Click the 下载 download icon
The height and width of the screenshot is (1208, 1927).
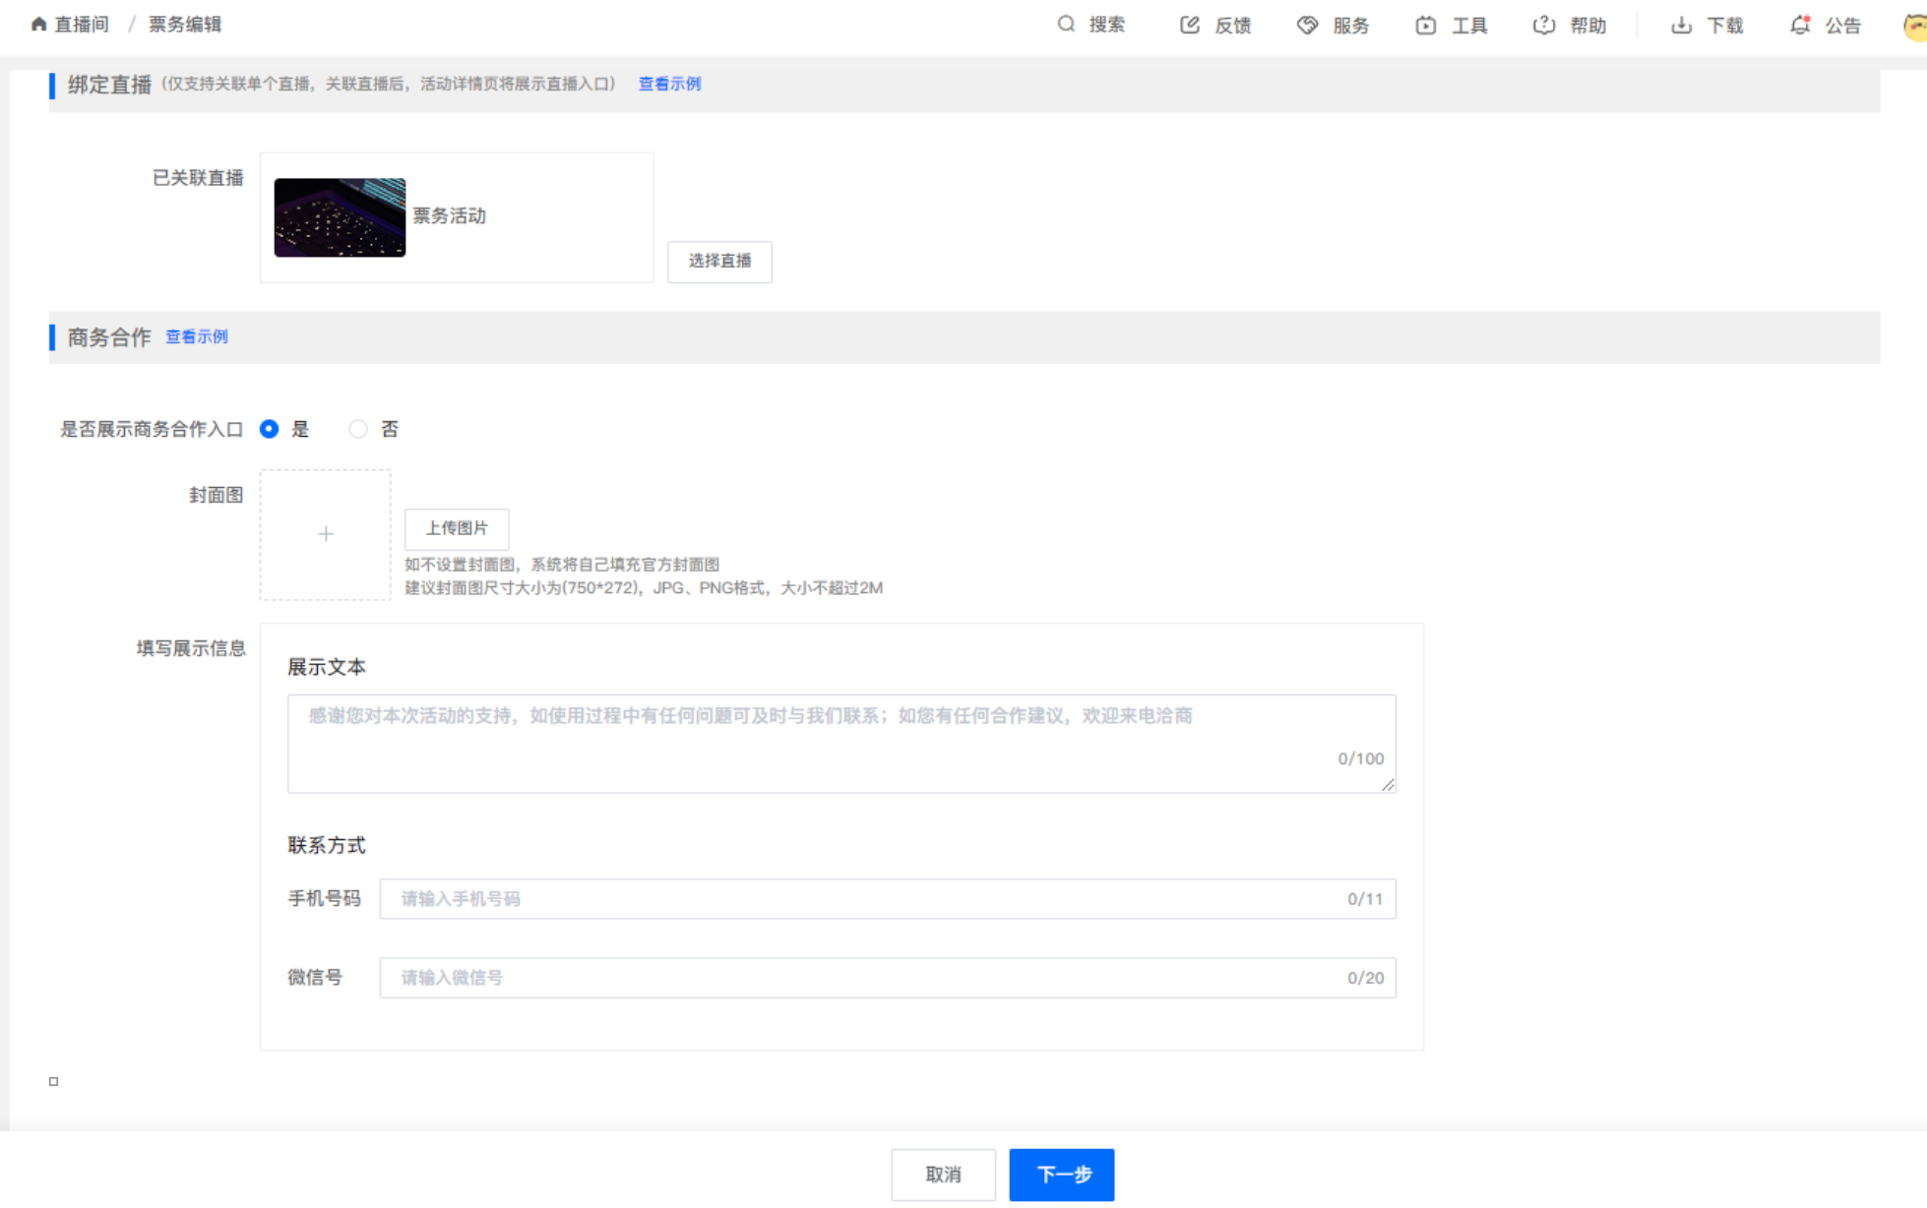[1681, 25]
